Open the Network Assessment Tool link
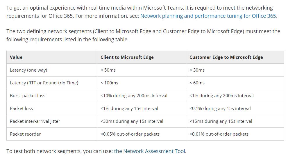 click(x=154, y=151)
